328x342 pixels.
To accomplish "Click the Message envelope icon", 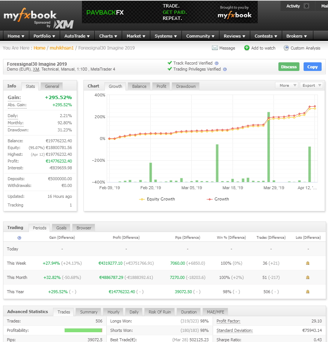I will point(215,48).
